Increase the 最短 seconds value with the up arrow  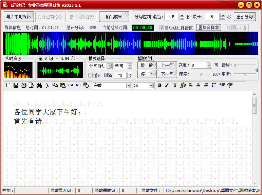[x=182, y=15]
